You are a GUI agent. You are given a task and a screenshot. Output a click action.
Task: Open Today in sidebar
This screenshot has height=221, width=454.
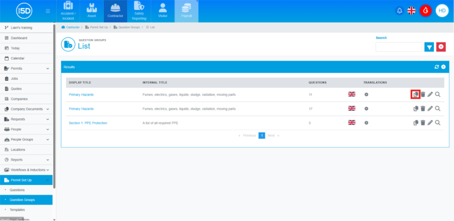point(26,48)
